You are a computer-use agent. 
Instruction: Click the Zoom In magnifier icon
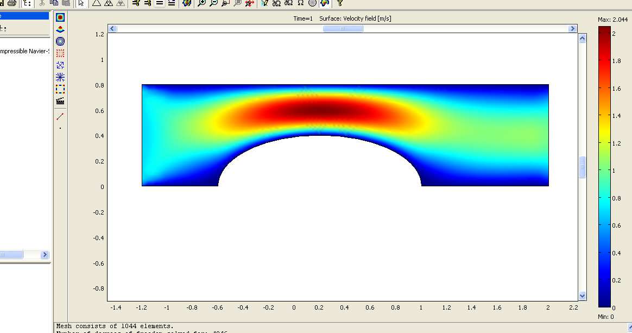(201, 3)
